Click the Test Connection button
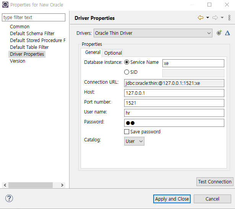The image size is (235, 209). pos(215,181)
